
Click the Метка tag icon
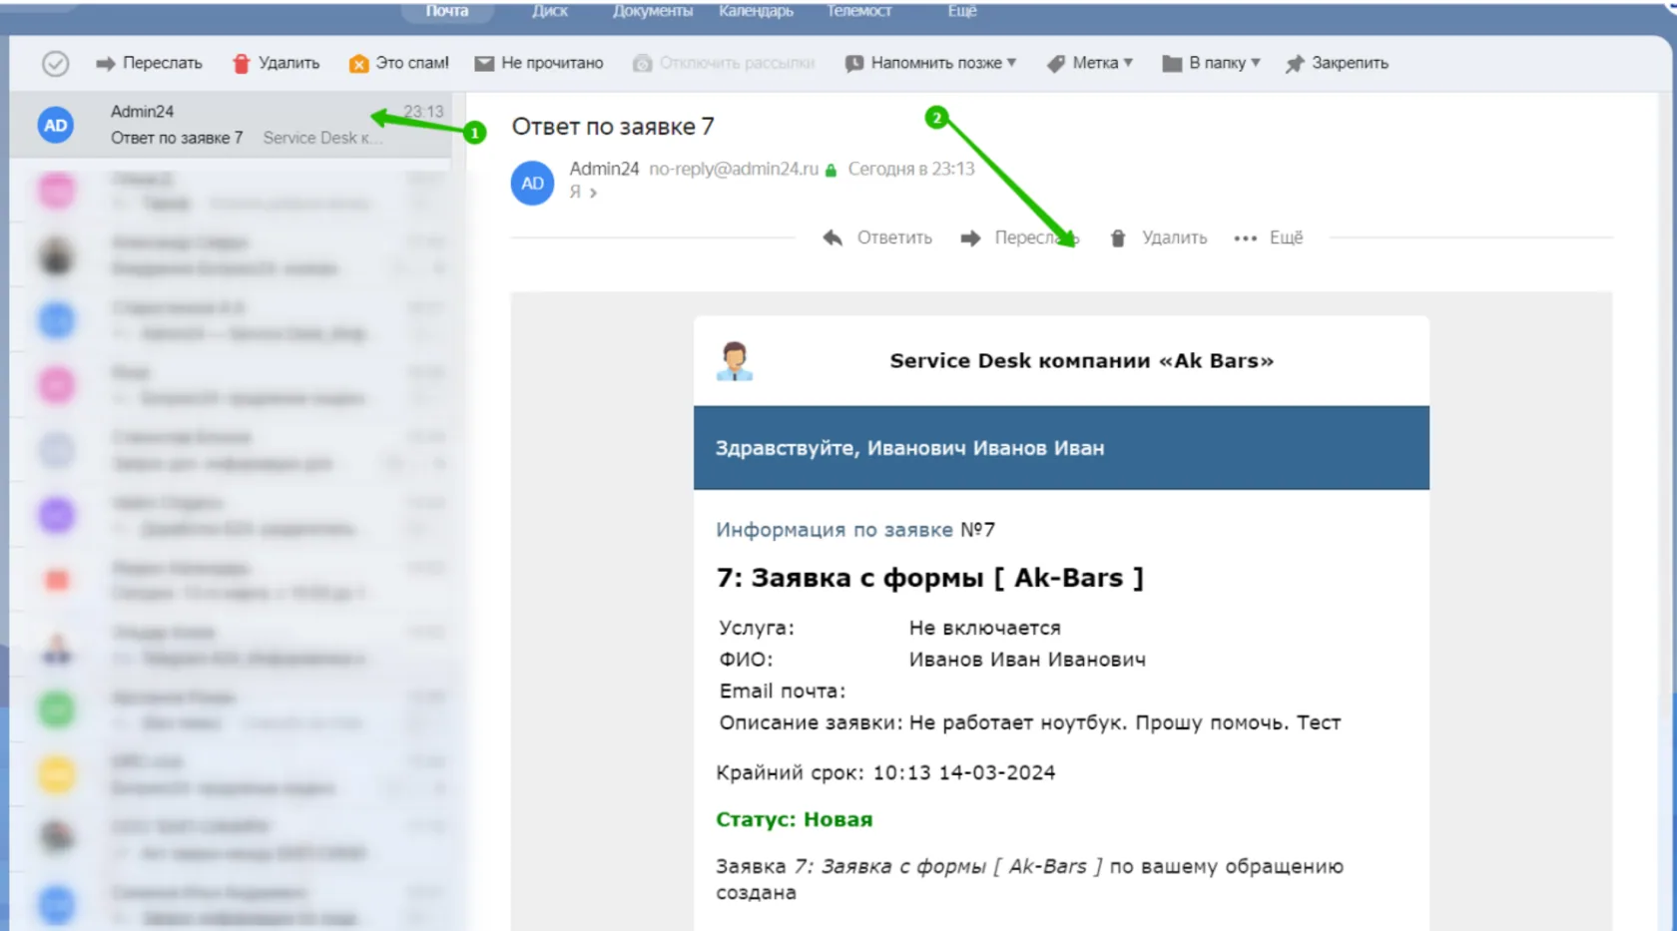pyautogui.click(x=1055, y=63)
